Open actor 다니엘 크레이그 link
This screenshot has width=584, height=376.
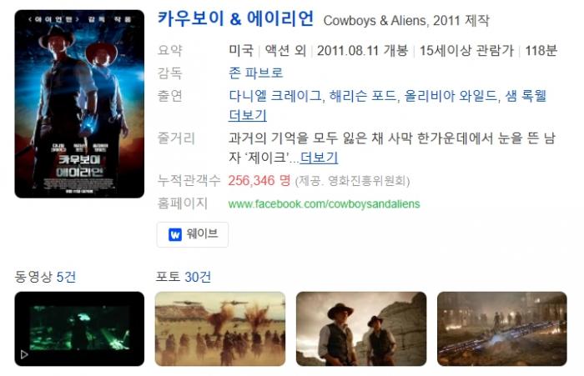click(x=274, y=96)
